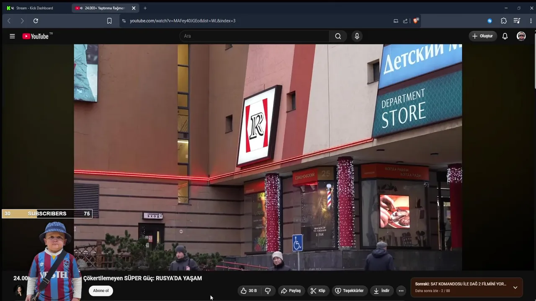Download the video with İndir

381,291
